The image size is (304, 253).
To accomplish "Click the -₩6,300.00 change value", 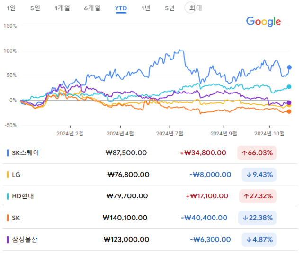I will point(210,240).
